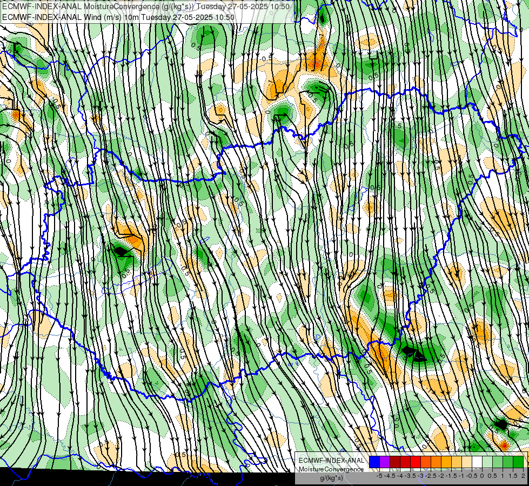Click the -1.5 tick label on legend
529x486 pixels.
451,476
